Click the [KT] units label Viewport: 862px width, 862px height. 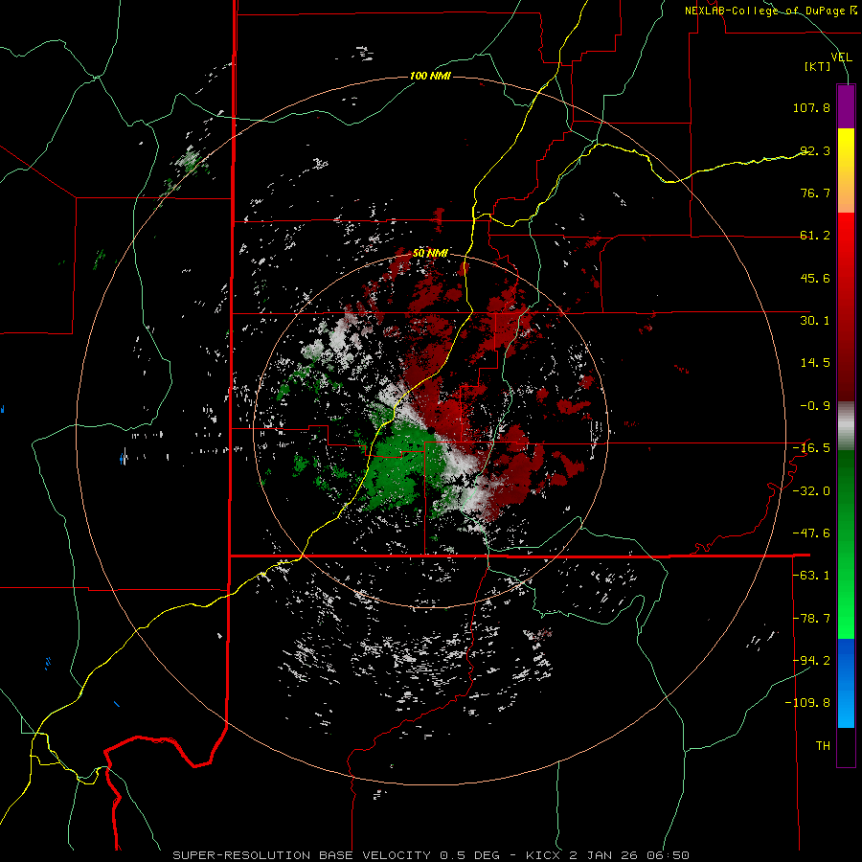(x=818, y=66)
